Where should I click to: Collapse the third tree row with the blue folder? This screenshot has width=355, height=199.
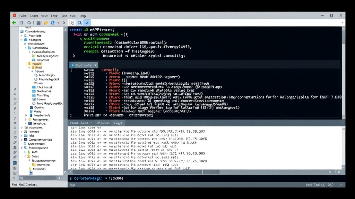point(21,40)
